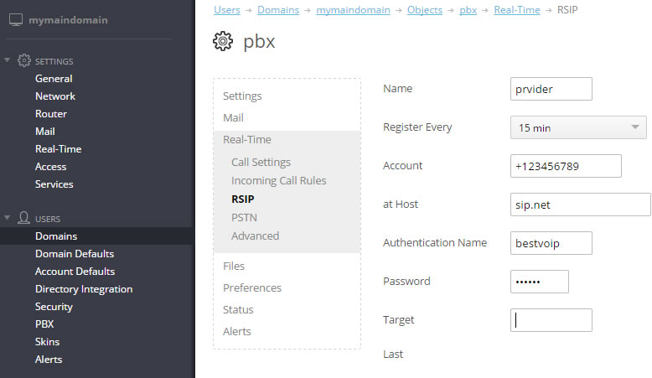
Task: Click the monitor icon beside mymaindomain
Action: pos(16,20)
